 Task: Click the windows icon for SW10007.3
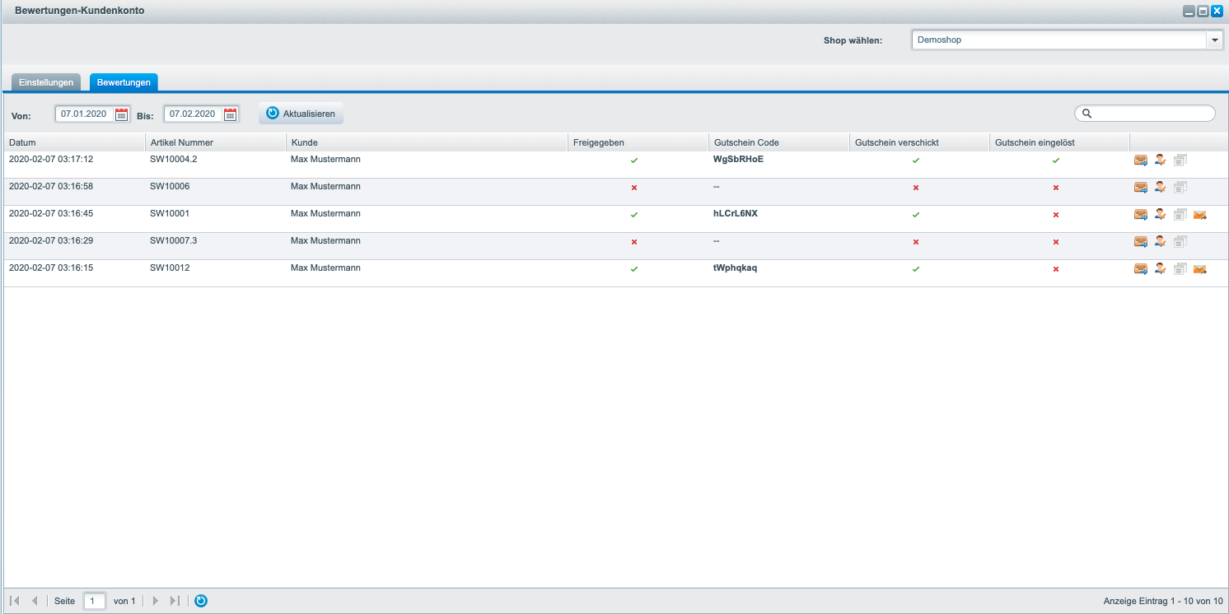tap(1180, 241)
